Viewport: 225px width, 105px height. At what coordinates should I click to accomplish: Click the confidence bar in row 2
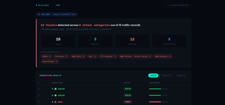[x=155, y=95]
